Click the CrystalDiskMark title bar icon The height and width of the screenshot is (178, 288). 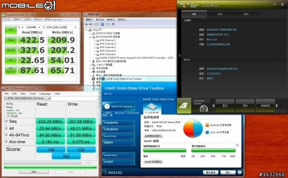tap(4, 14)
